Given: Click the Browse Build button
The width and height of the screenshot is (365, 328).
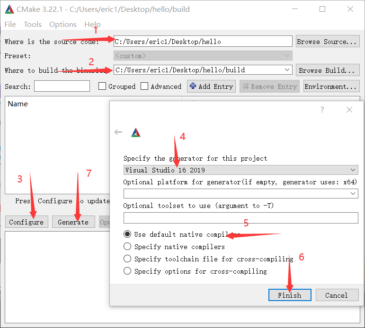Looking at the screenshot, I should tap(328, 70).
